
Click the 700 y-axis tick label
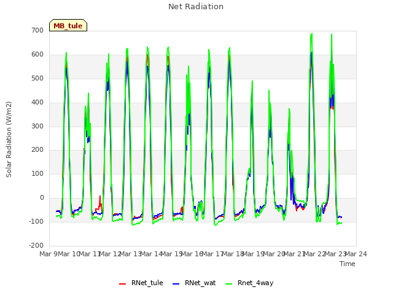click(37, 30)
